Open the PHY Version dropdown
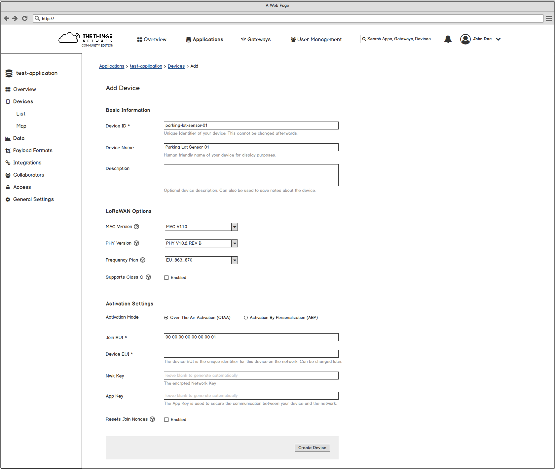This screenshot has height=469, width=555. coord(234,243)
